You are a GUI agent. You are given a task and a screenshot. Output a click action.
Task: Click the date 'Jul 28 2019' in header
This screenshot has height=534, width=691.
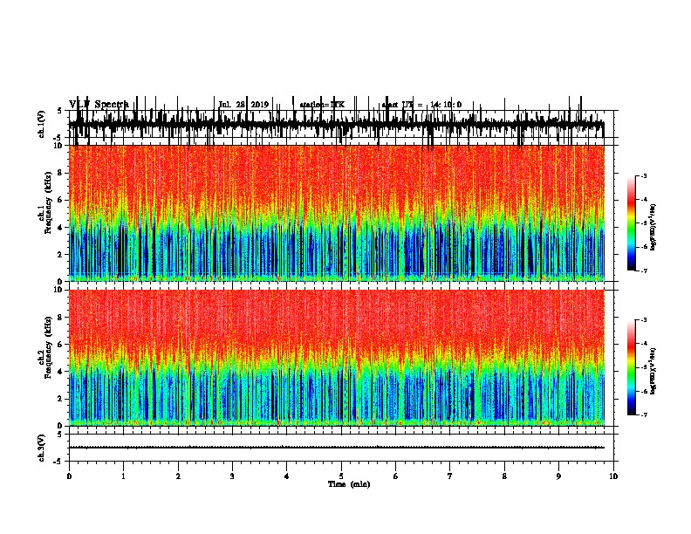[243, 105]
